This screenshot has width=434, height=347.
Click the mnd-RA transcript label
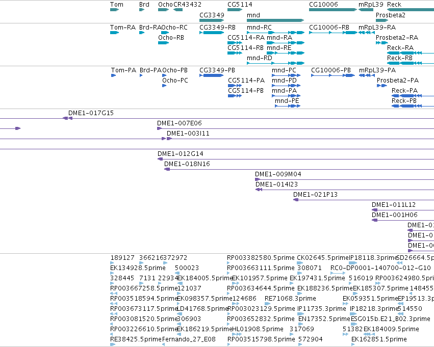(x=279, y=38)
